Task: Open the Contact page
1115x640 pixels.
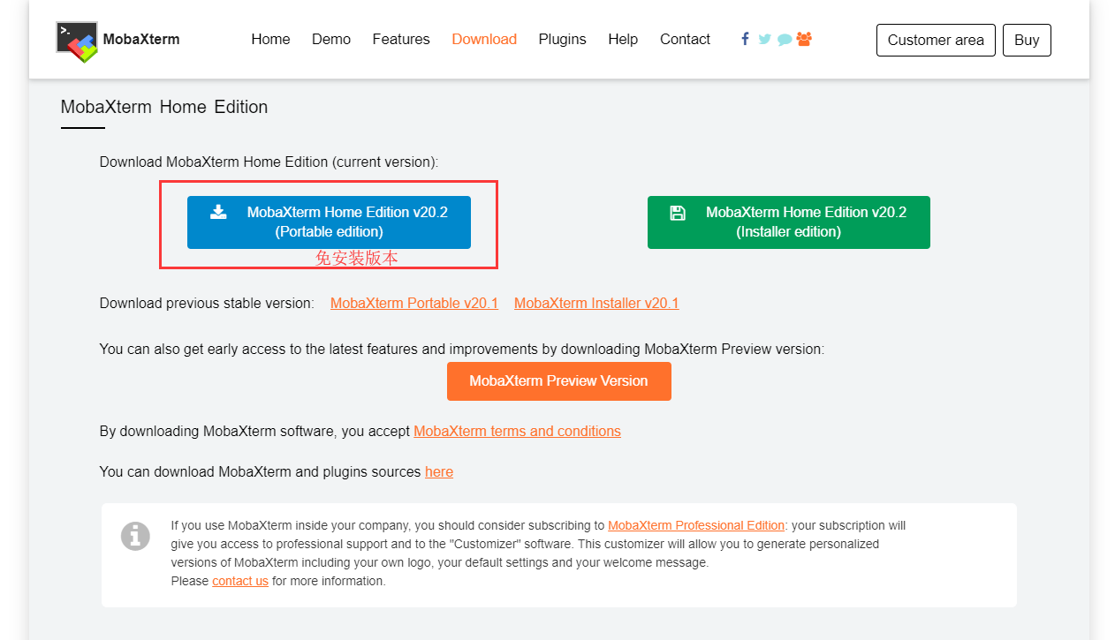Action: 685,39
